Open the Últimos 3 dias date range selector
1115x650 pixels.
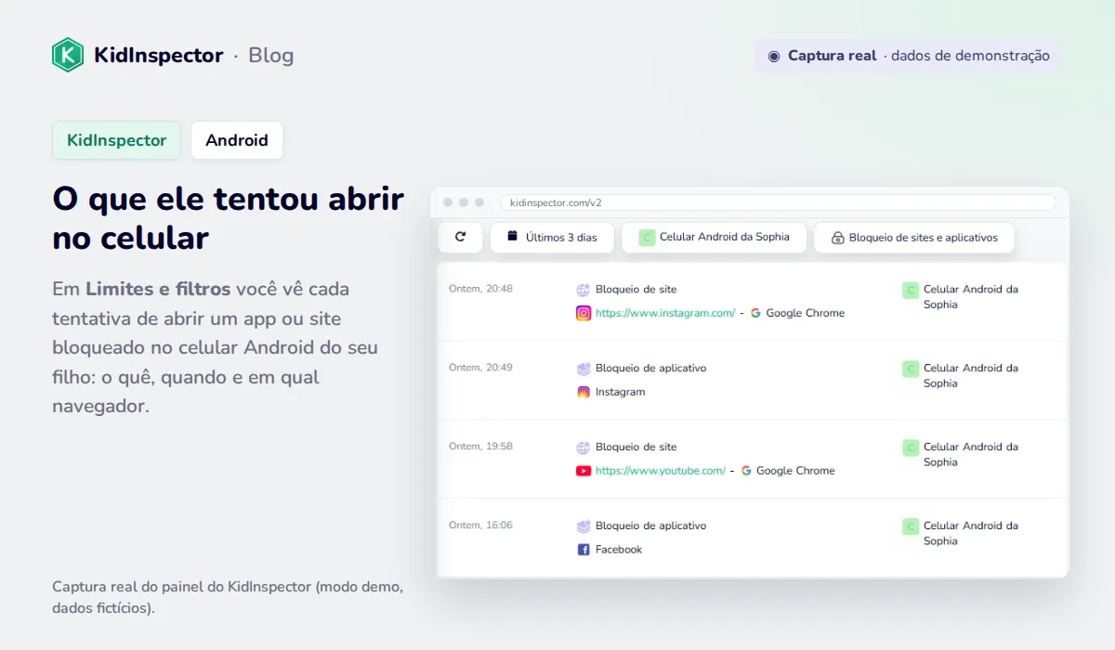552,237
